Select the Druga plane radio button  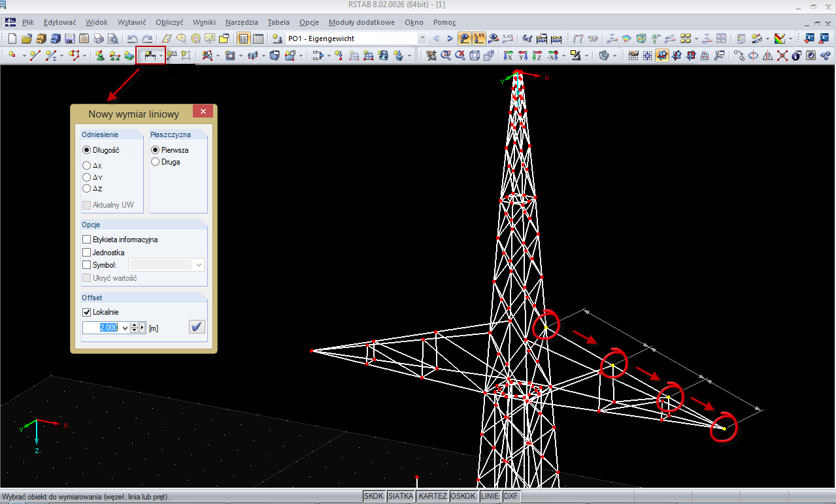[x=156, y=162]
